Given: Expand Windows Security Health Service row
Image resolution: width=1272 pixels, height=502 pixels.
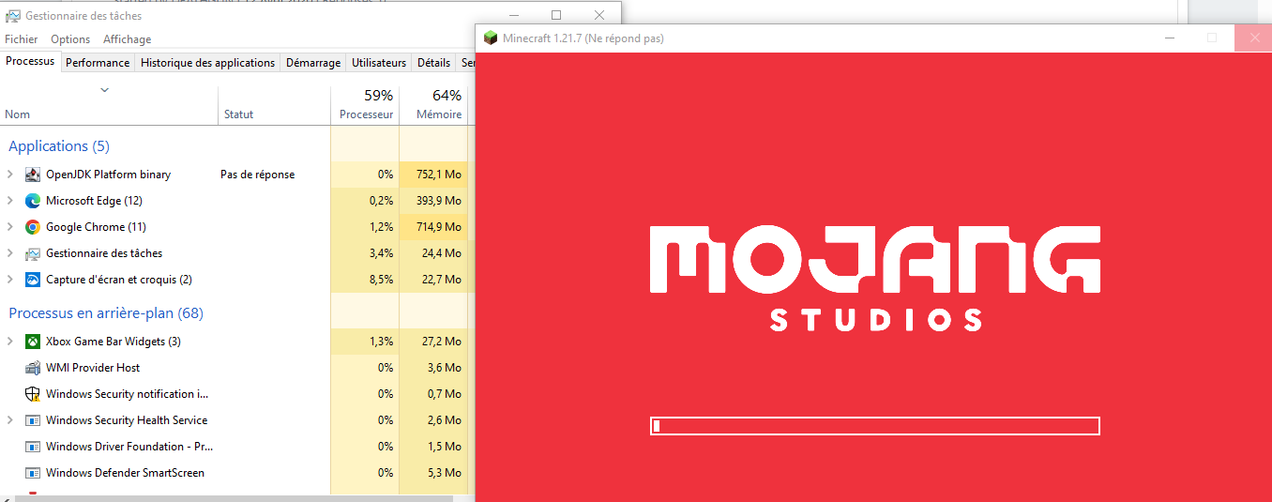Looking at the screenshot, I should click(10, 420).
